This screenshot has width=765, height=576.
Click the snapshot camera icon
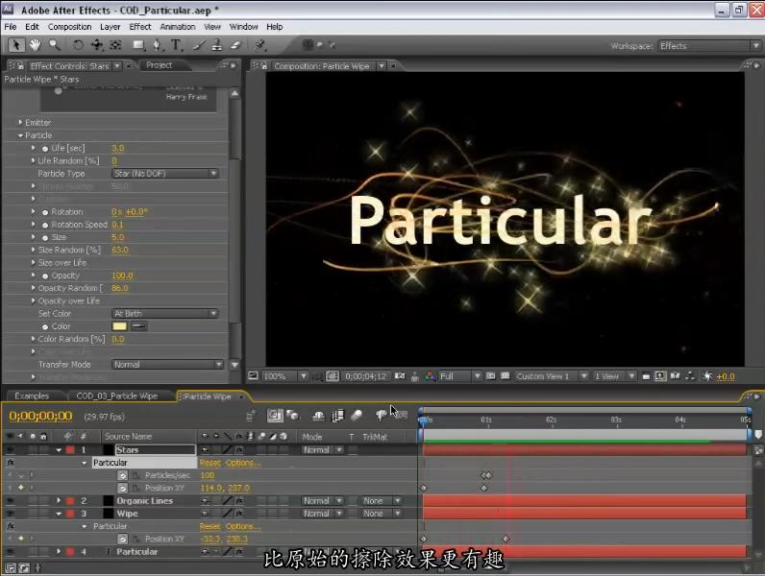(400, 376)
